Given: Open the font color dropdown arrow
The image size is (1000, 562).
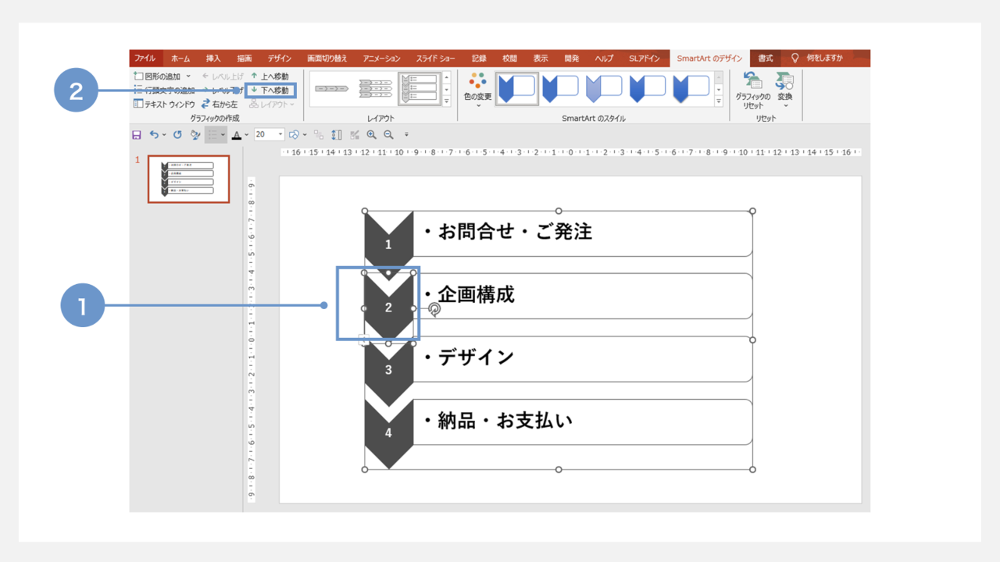Looking at the screenshot, I should [247, 135].
